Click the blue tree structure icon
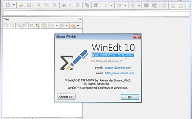Viewport: 192px width, 119px height. (x=87, y=5)
